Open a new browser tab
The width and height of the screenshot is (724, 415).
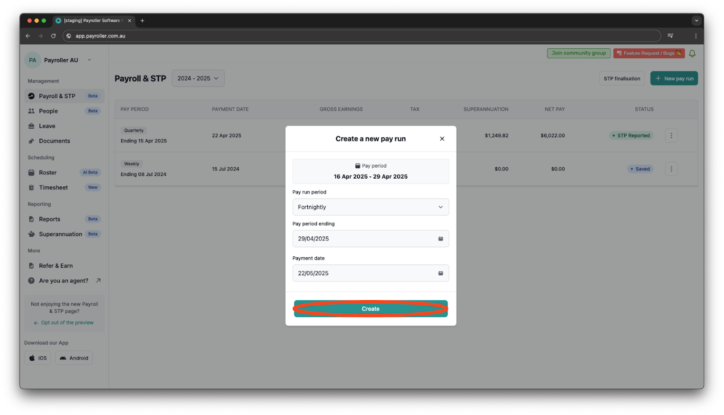[x=143, y=20]
